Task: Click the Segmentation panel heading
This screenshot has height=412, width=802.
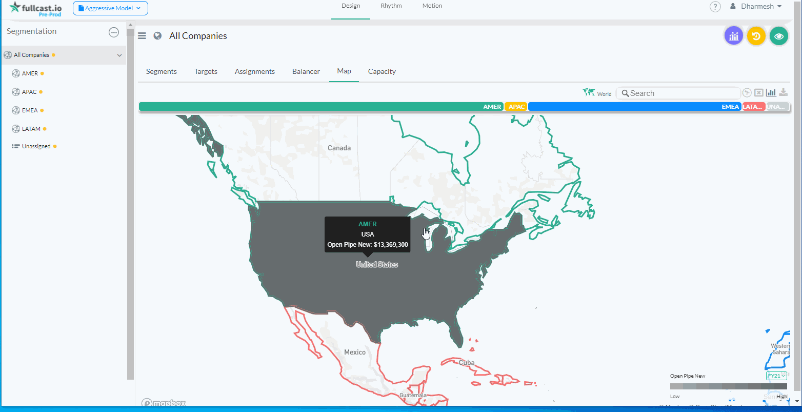Action: click(32, 31)
